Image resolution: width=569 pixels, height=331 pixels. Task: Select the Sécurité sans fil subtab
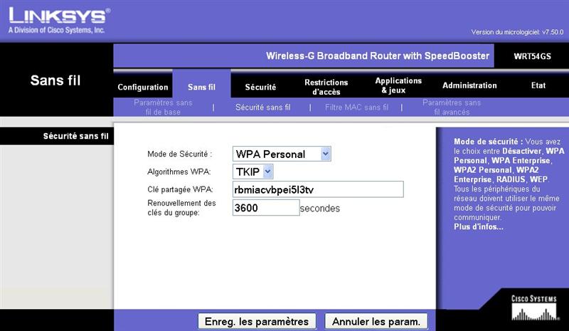pyautogui.click(x=262, y=107)
